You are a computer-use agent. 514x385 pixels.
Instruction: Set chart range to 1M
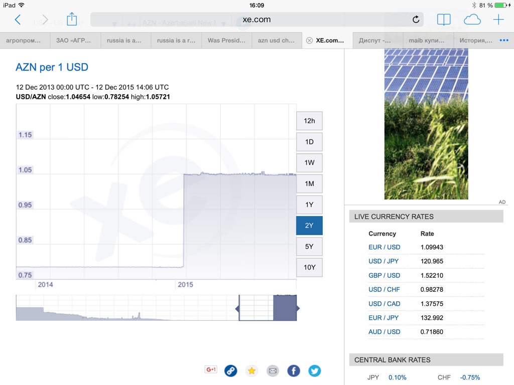(x=309, y=183)
